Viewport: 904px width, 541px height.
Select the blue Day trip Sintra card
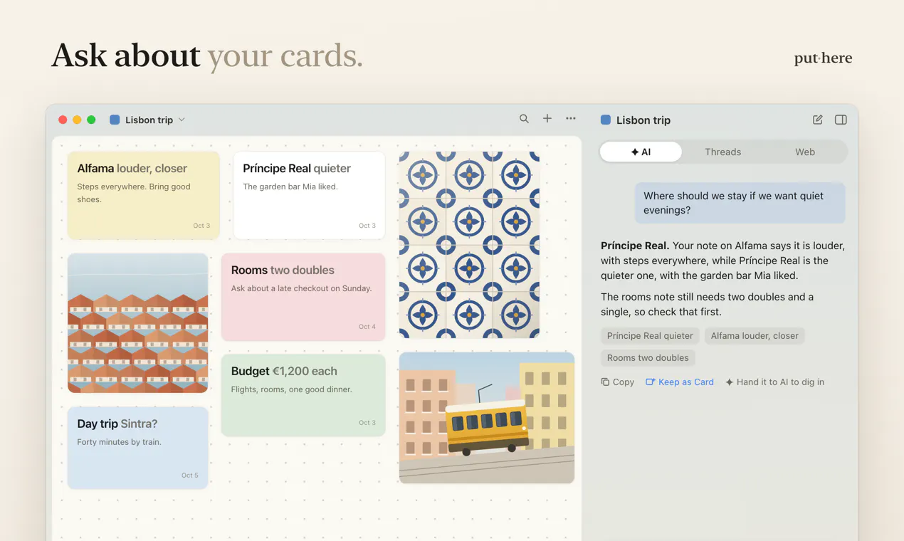(x=138, y=448)
